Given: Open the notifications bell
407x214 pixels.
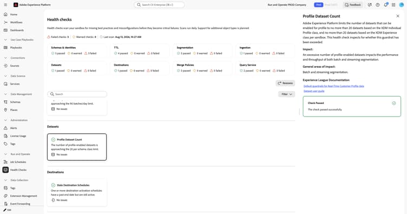Looking at the screenshot, I should tap(386, 5).
